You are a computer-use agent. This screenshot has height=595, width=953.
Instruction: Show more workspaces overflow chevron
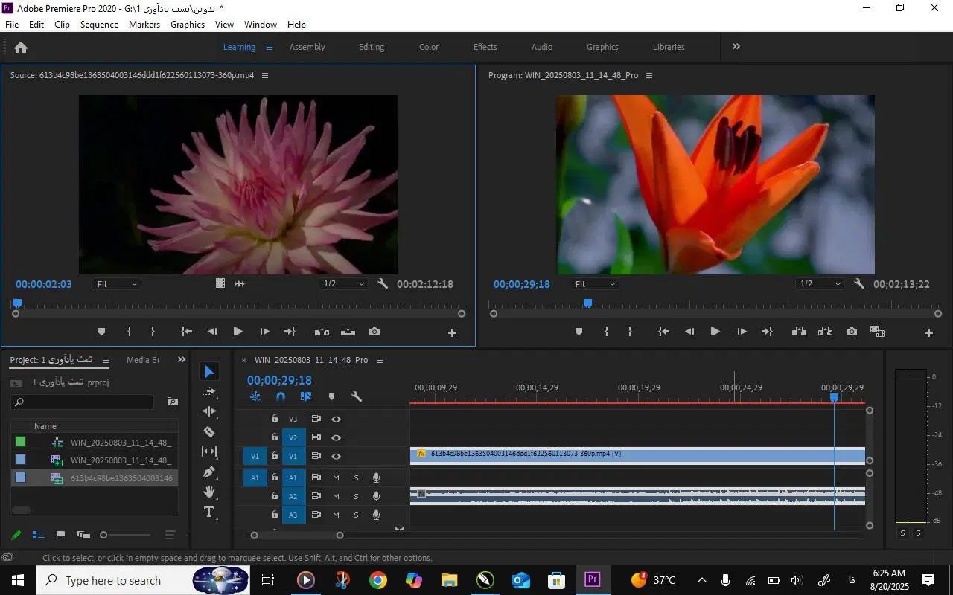tap(736, 46)
